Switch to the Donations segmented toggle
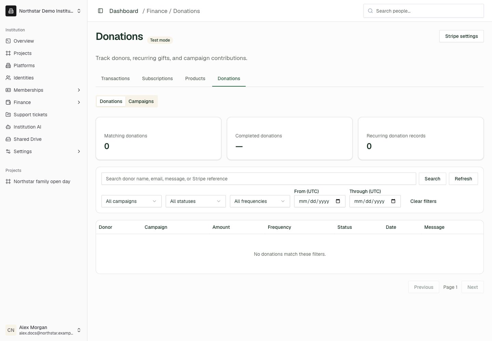 click(x=111, y=101)
